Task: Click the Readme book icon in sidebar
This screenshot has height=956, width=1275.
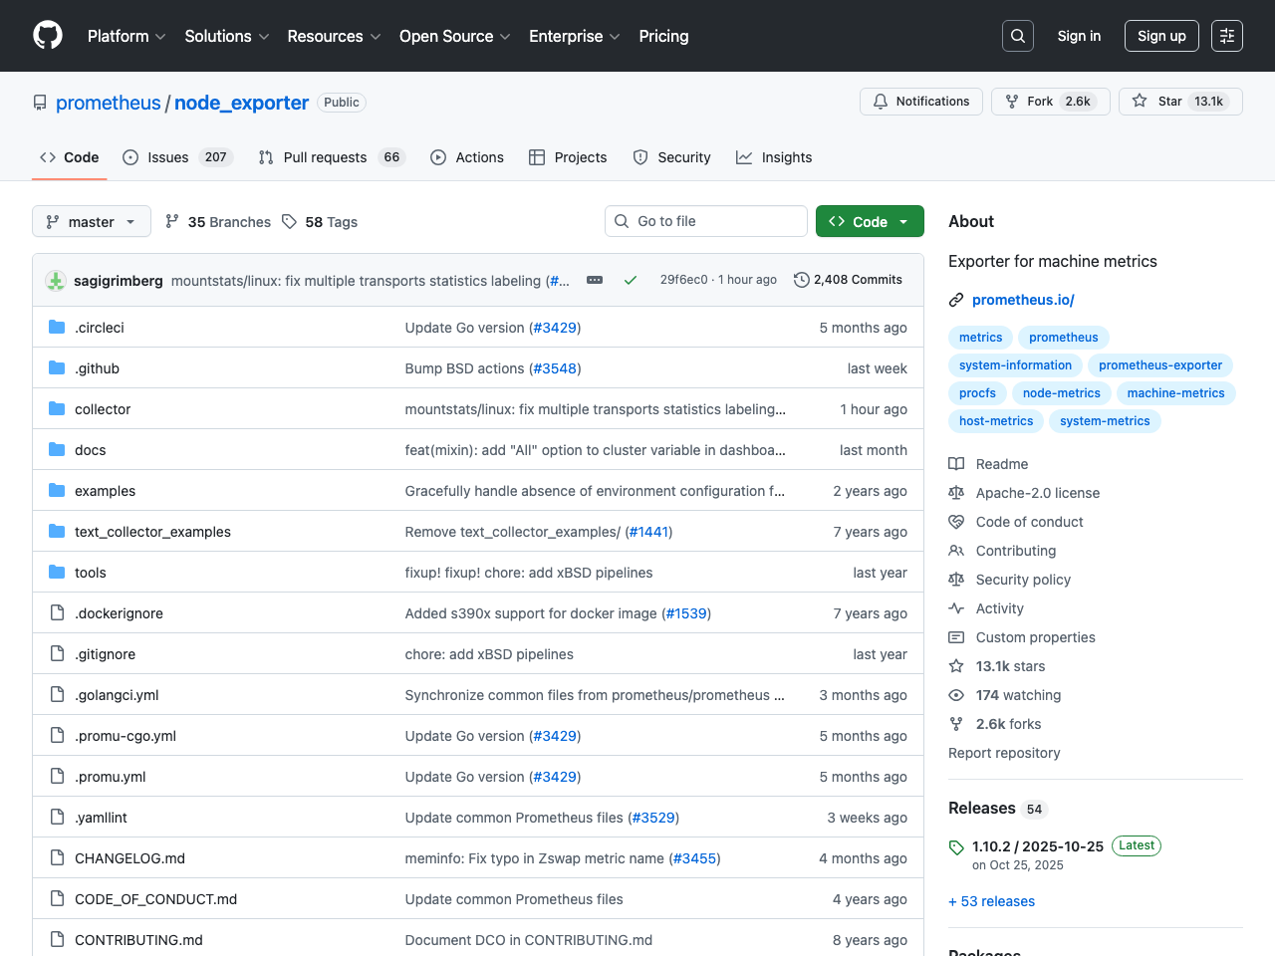Action: 957,463
